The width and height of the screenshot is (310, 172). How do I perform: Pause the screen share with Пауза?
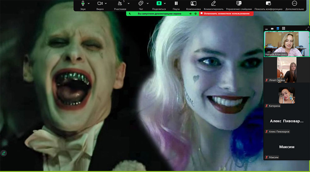(x=176, y=5)
